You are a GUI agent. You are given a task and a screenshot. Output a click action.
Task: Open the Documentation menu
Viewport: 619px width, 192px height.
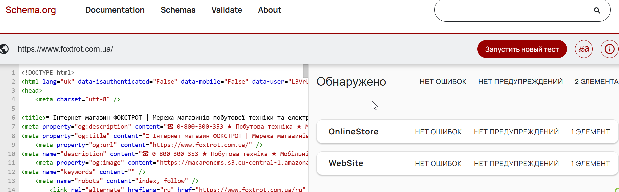tap(115, 10)
